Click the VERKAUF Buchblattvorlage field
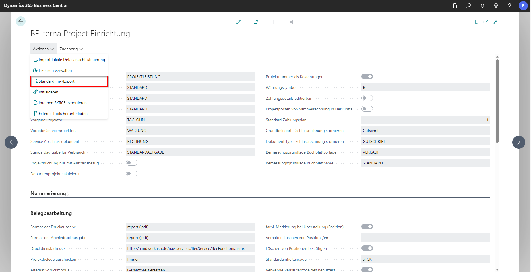Viewport: 531px width, 272px height. pos(425,152)
